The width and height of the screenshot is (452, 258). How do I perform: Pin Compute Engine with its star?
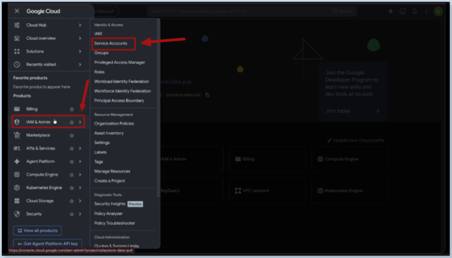click(72, 174)
